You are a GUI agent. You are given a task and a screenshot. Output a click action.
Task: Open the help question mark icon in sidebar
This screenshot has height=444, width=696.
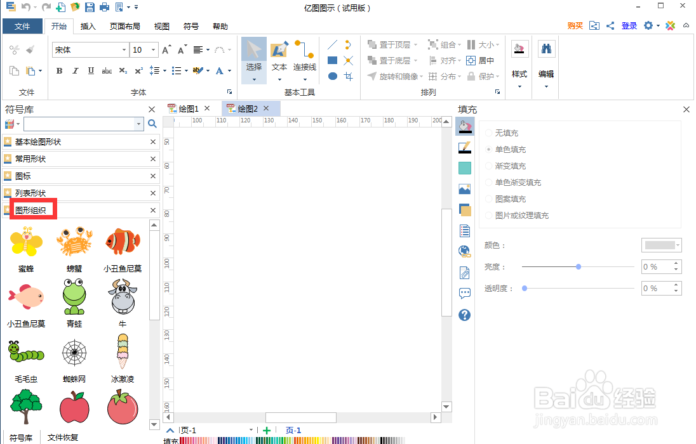point(464,315)
